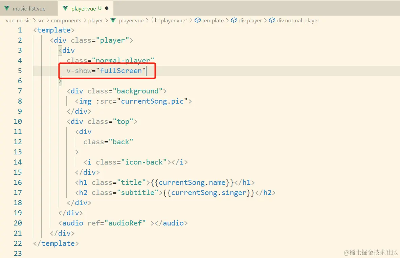Screen dimensions: 400x258
Task: Click the Vue icon on music-list.vue tab
Action: [x=7, y=8]
